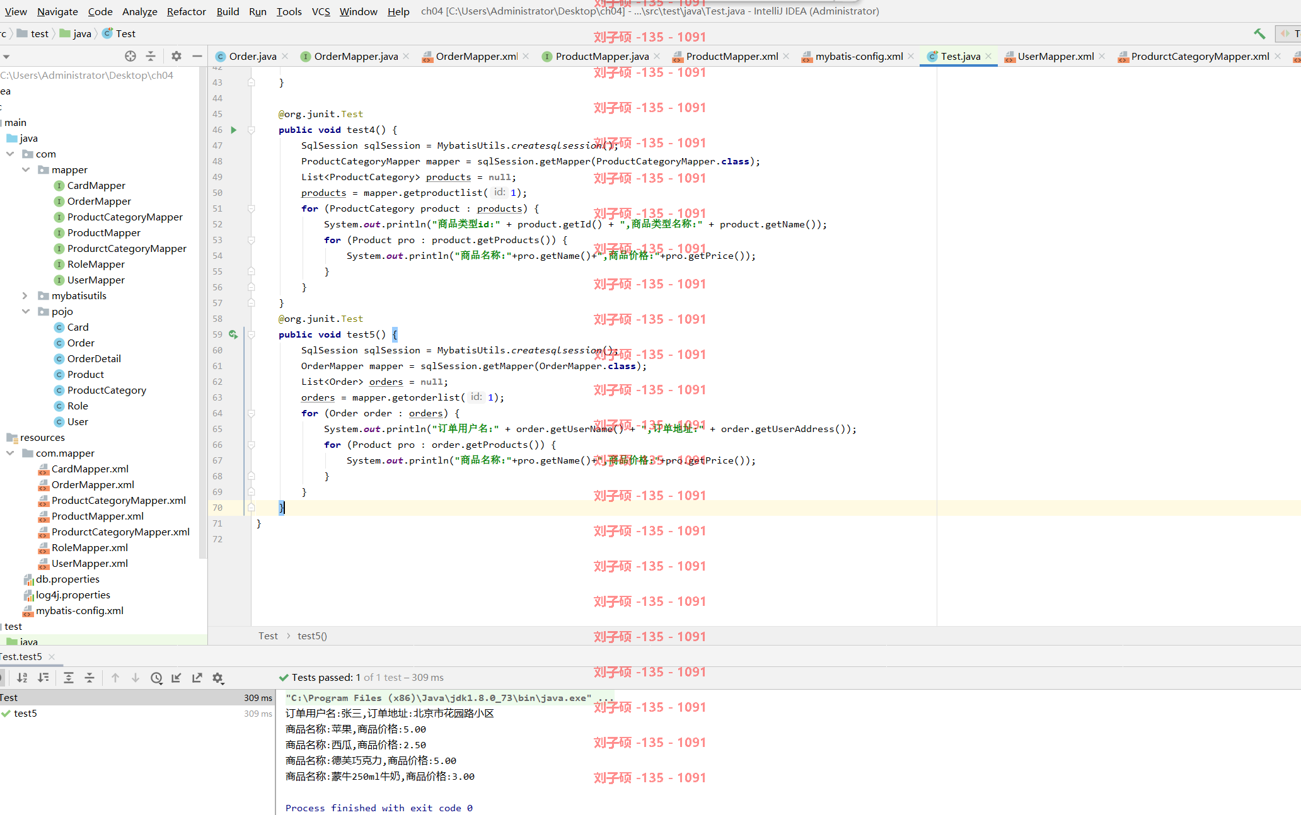Collapse the com package folder
This screenshot has height=815, width=1301.
[10, 154]
